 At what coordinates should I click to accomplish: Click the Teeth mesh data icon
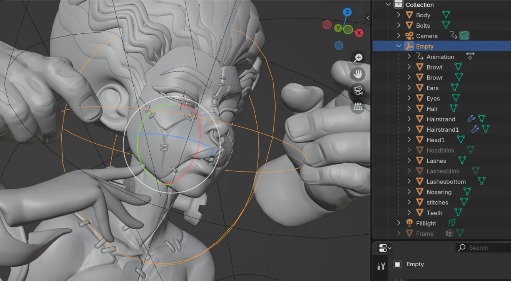pos(458,212)
